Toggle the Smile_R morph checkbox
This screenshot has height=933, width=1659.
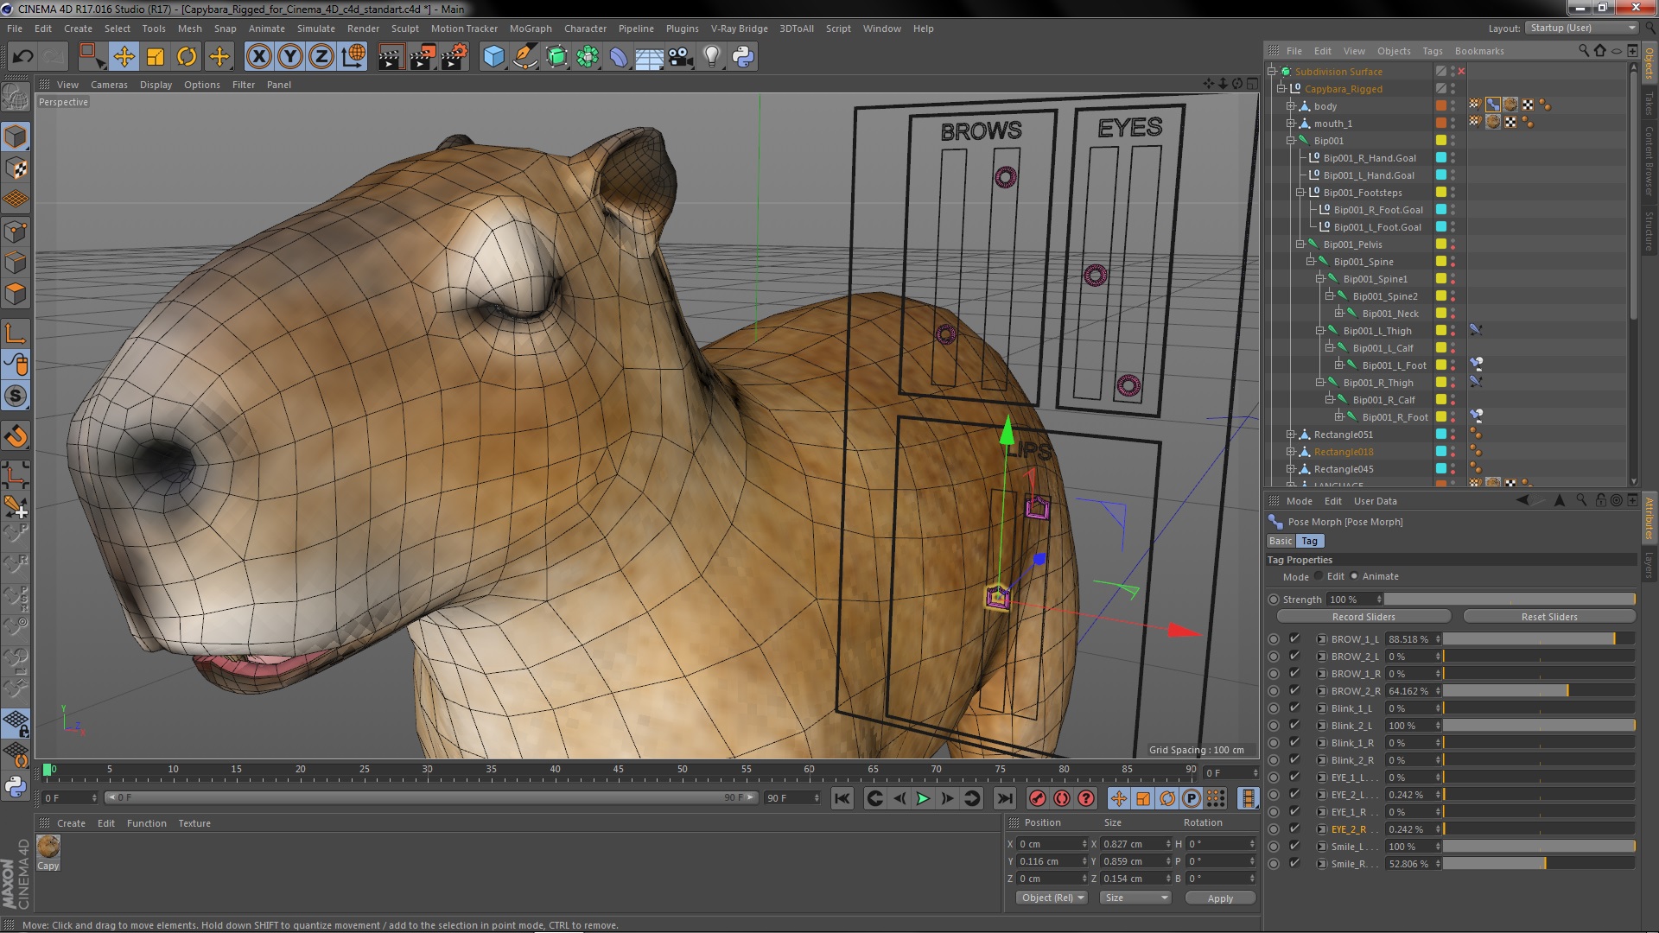click(x=1294, y=863)
